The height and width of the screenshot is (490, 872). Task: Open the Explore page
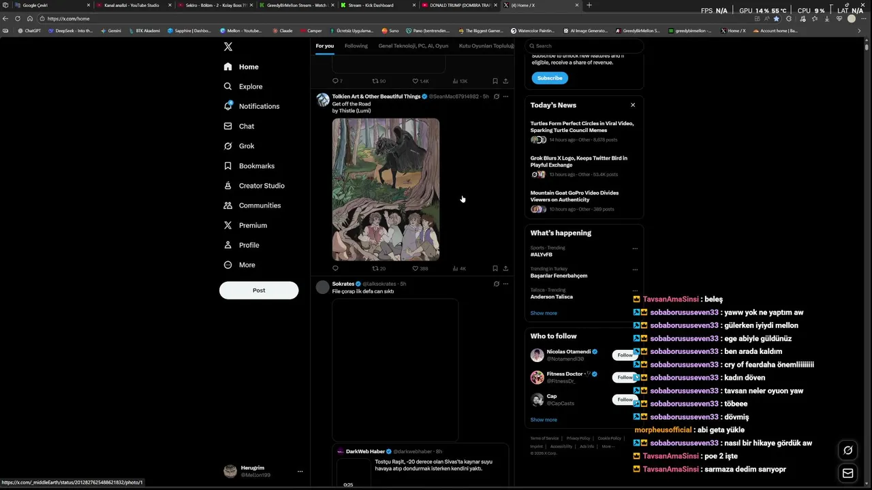pos(243,86)
